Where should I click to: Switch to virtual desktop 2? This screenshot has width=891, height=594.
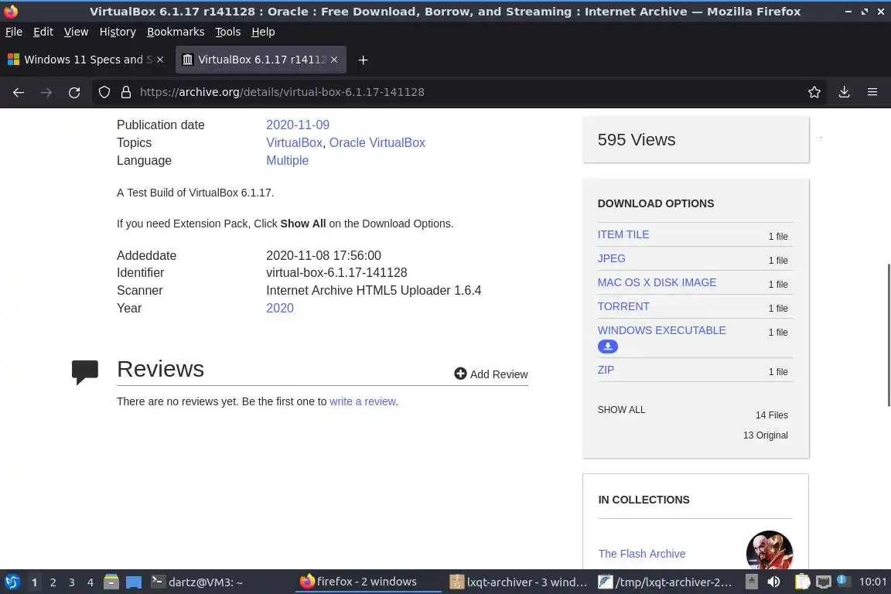tap(53, 582)
